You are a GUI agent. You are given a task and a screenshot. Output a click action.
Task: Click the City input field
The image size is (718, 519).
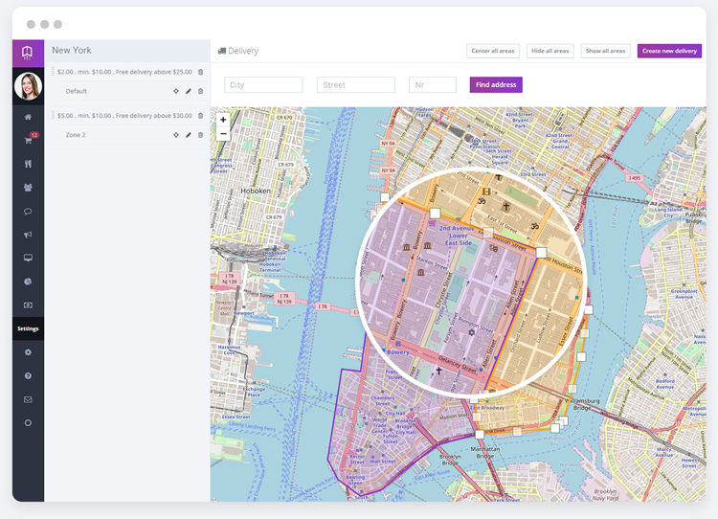tap(263, 84)
